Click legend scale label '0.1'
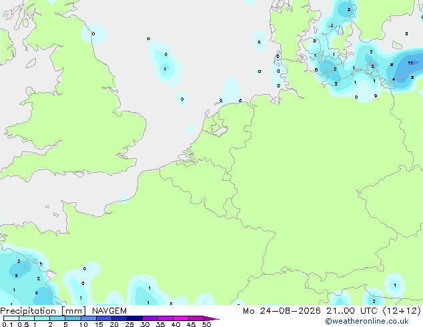This screenshot has height=327, width=423. (x=7, y=324)
